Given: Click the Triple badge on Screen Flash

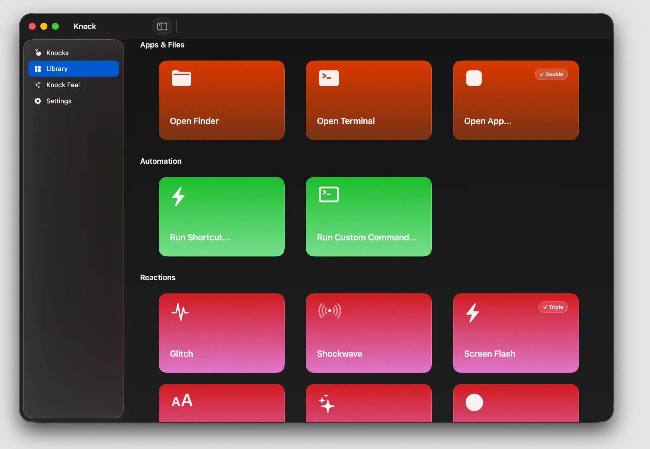Looking at the screenshot, I should pyautogui.click(x=553, y=307).
